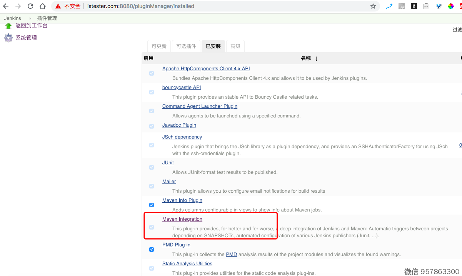Viewport: 462px width, 276px height.
Task: Disable the PMD Plug-in checkbox
Action: (x=152, y=250)
